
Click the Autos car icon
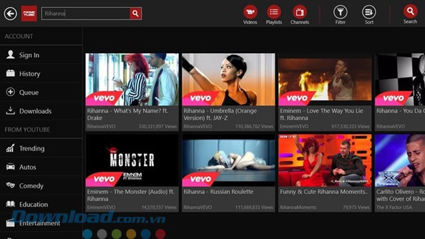[x=11, y=167]
